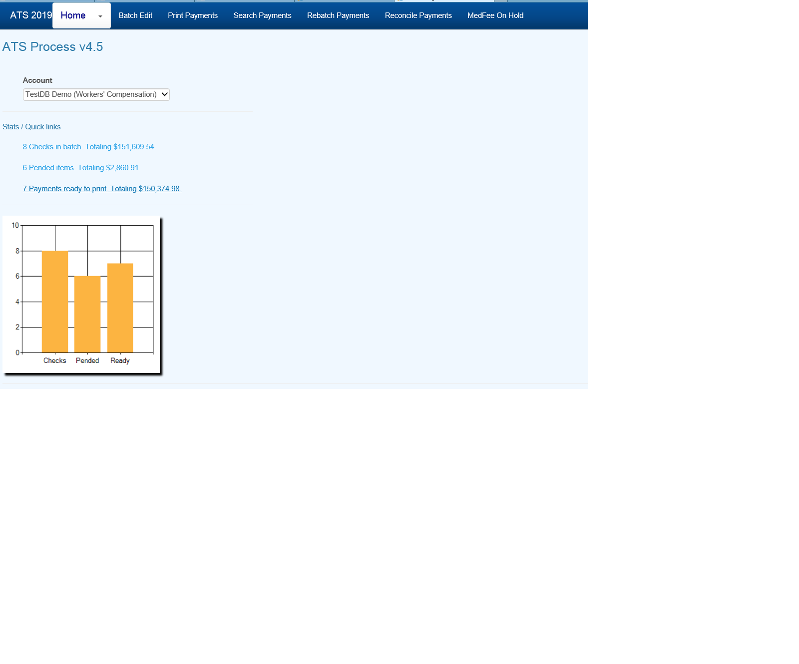Click the Ready bar in chart

pos(120,308)
